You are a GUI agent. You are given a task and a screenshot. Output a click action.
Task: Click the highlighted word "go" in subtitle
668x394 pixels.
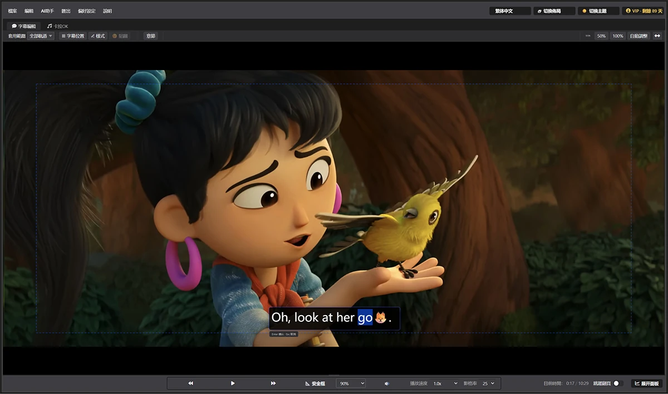pyautogui.click(x=365, y=318)
